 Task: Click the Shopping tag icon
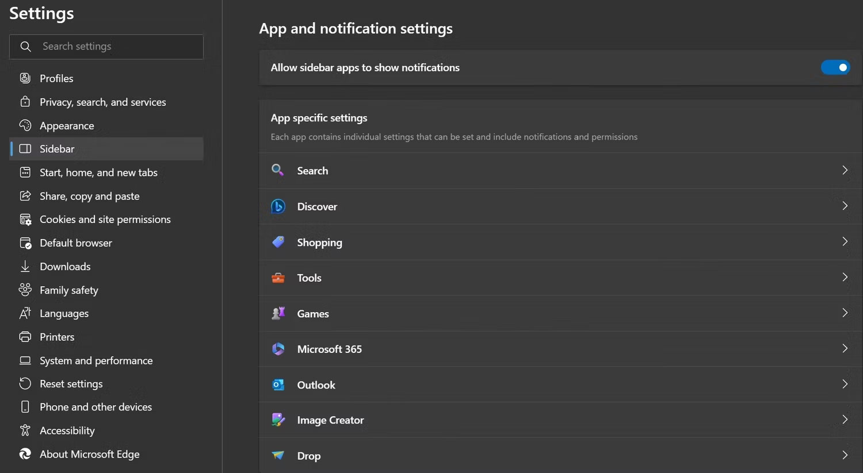point(278,242)
